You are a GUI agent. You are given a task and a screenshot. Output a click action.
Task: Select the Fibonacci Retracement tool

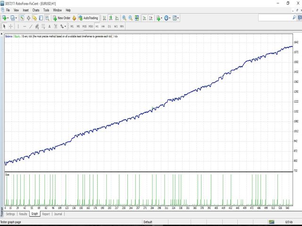point(43,26)
